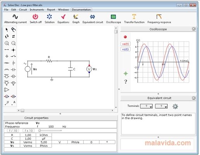Place a capacitor component
This screenshot has width=200, height=155.
(13, 70)
